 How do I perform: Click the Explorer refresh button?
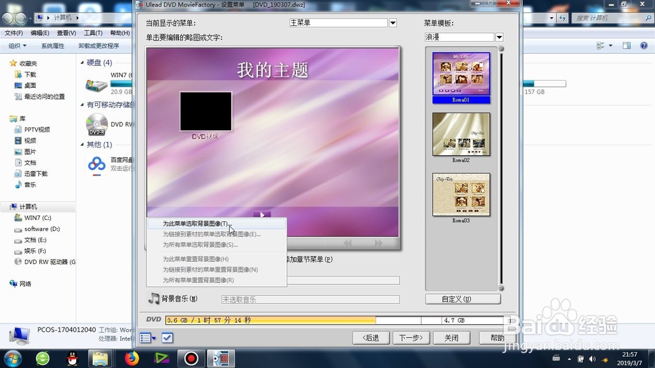tap(563, 18)
